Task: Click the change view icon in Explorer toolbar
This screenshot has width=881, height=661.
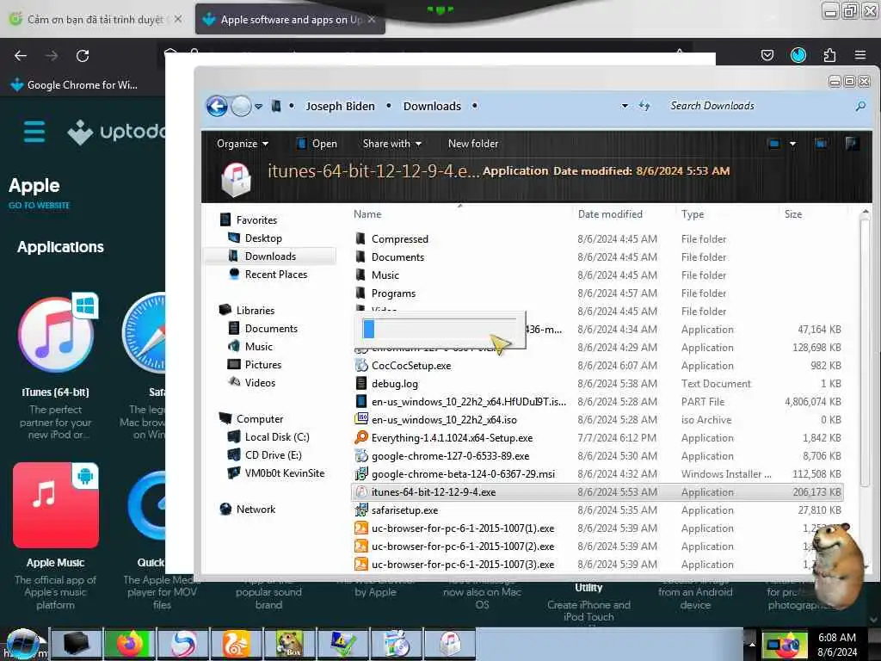Action: (774, 144)
